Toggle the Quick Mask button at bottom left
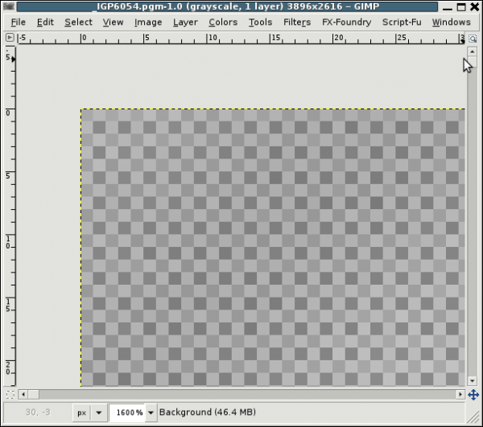Screen dimensions: 483x427 pyautogui.click(x=10, y=394)
